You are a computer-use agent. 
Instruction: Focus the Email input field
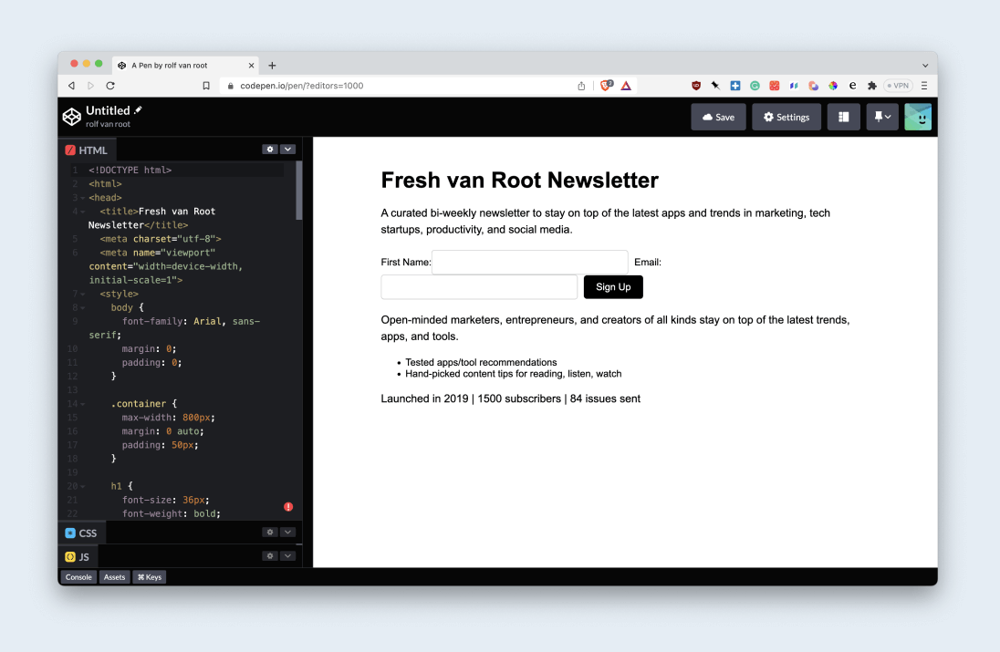(479, 287)
